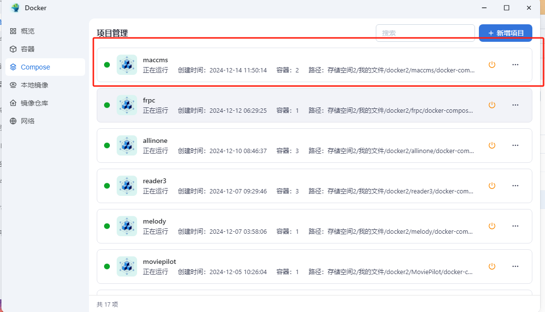Click the green status dot of reader3
The image size is (545, 312).
tap(107, 186)
